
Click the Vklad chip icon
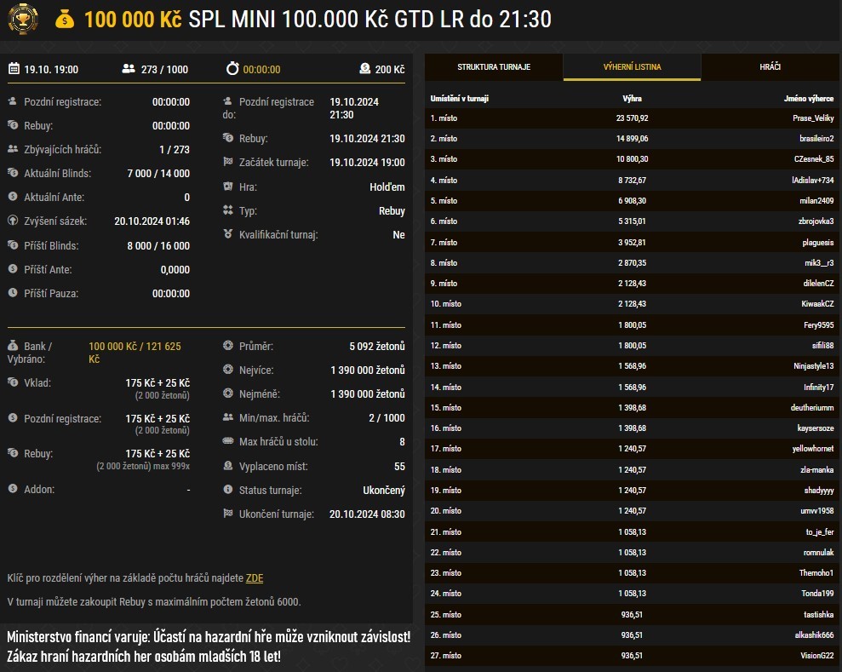(x=13, y=382)
